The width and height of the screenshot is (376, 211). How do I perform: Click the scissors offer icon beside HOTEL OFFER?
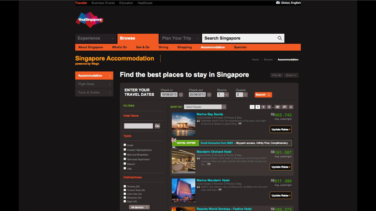pyautogui.click(x=174, y=140)
